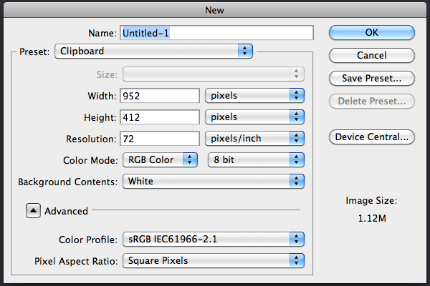Open the Color Mode RGB Color dropdown
The image size is (430, 286).
160,159
